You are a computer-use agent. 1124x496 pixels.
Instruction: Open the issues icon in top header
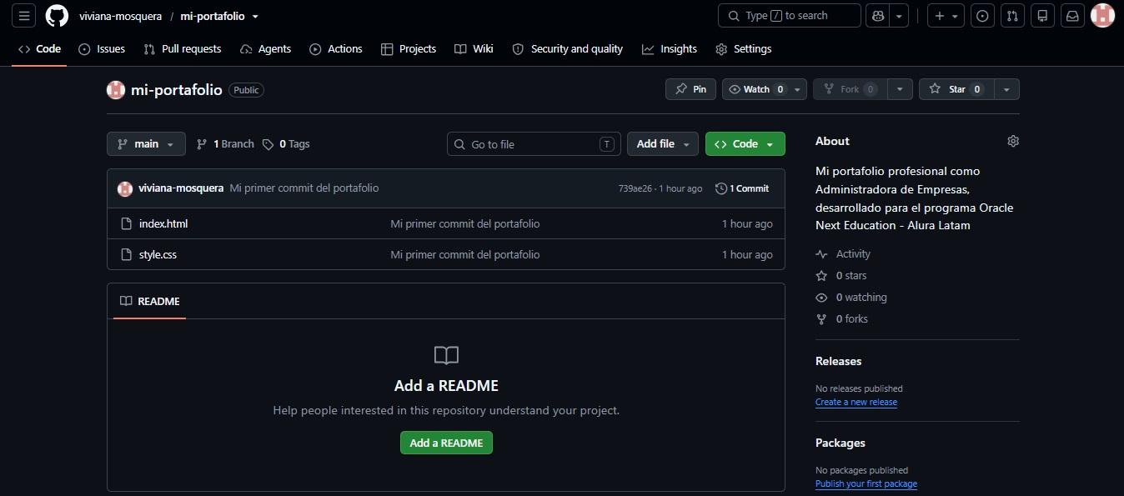(983, 16)
